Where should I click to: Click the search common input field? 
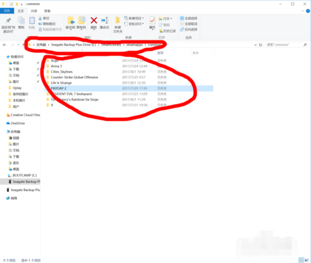(x=284, y=45)
